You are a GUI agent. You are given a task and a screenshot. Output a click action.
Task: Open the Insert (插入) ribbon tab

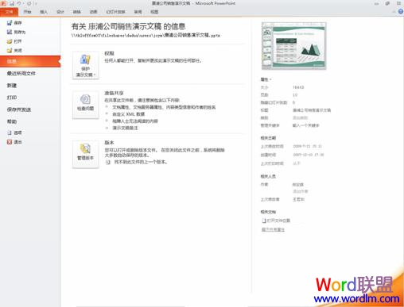44,12
